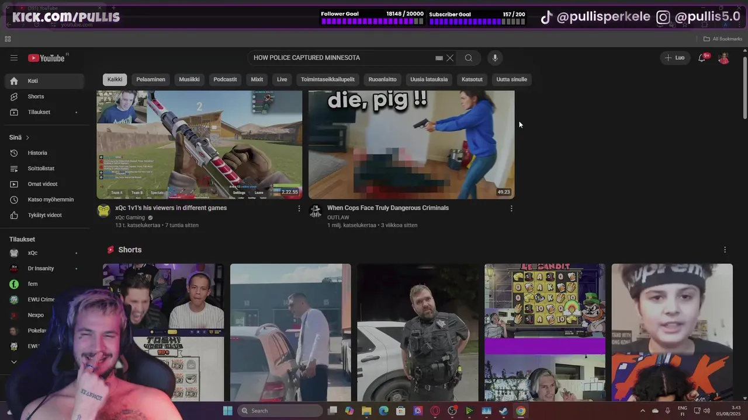This screenshot has width=748, height=420.
Task: Open Soittolistat in the sidebar
Action: point(44,169)
